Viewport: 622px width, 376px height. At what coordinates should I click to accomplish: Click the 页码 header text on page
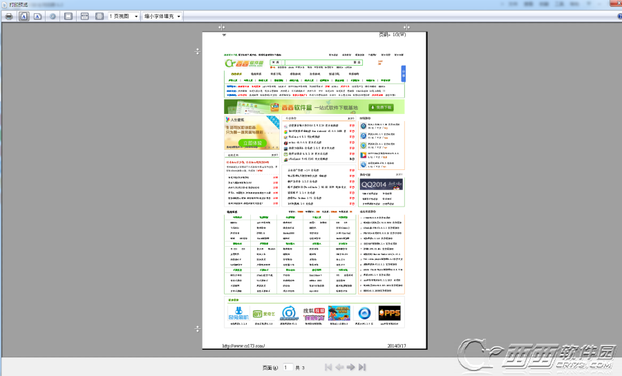click(392, 35)
